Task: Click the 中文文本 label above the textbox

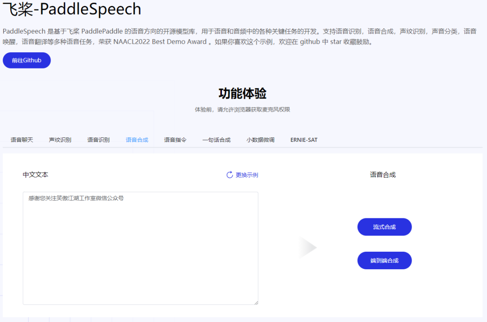Action: coord(35,175)
